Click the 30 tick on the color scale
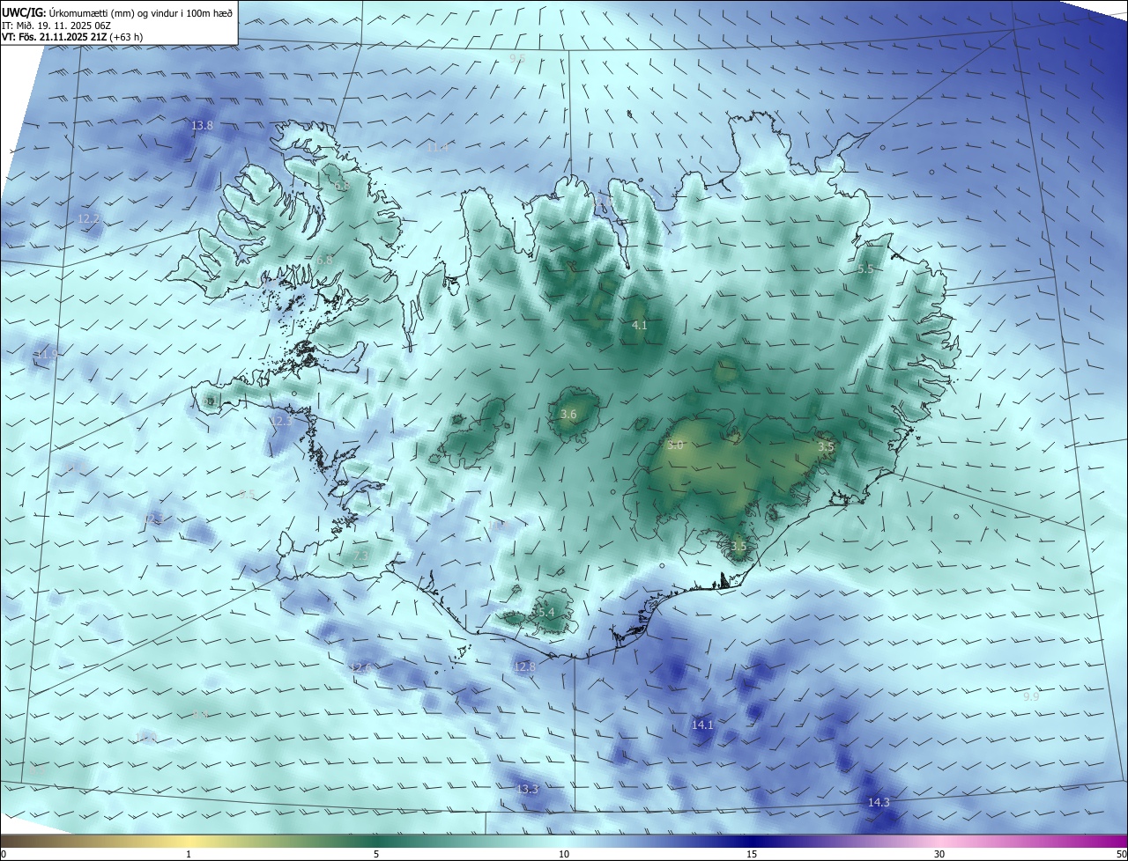The width and height of the screenshot is (1128, 861). tap(939, 854)
